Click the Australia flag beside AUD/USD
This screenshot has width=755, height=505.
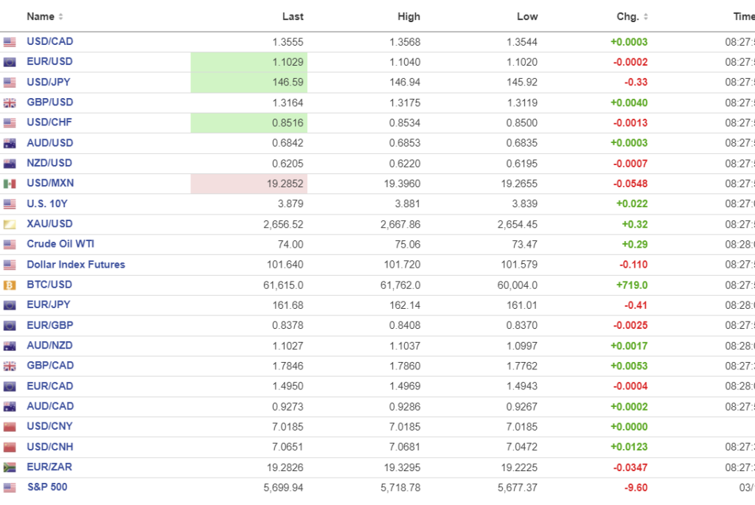(10, 144)
